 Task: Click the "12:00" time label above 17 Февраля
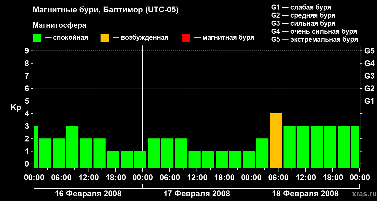[x=197, y=178]
